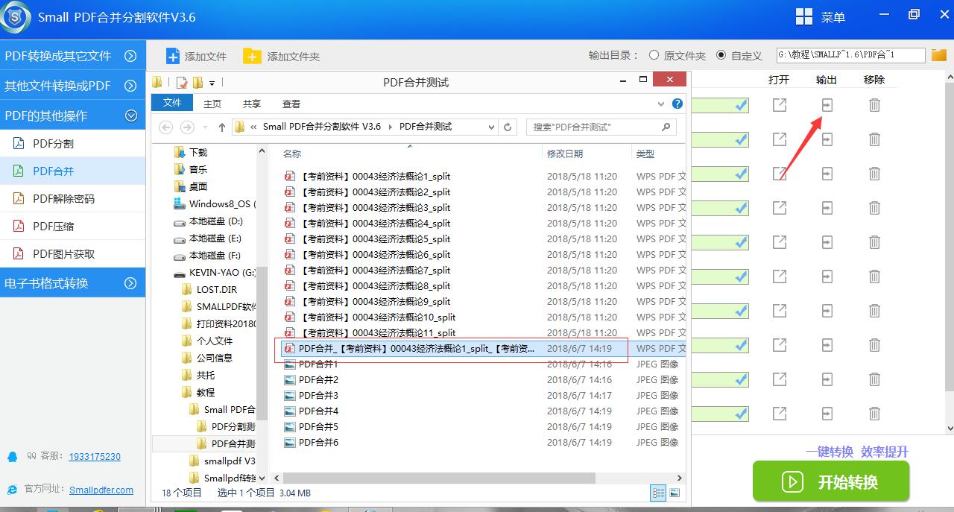
Task: Click the play icon on 开始转换 button
Action: [x=792, y=481]
